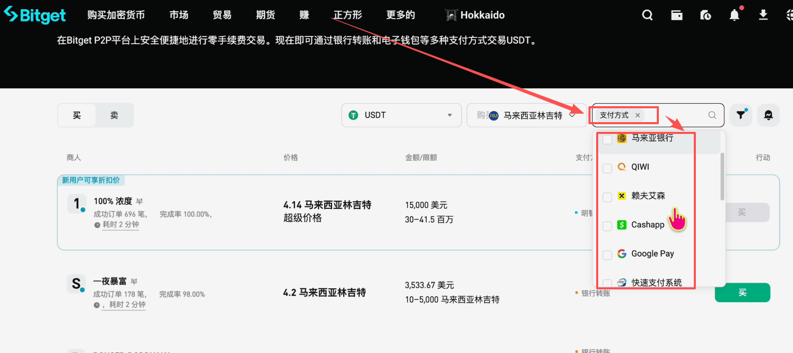Check the Cashapp payment method checkbox
This screenshot has height=353, width=793.
[x=607, y=225]
